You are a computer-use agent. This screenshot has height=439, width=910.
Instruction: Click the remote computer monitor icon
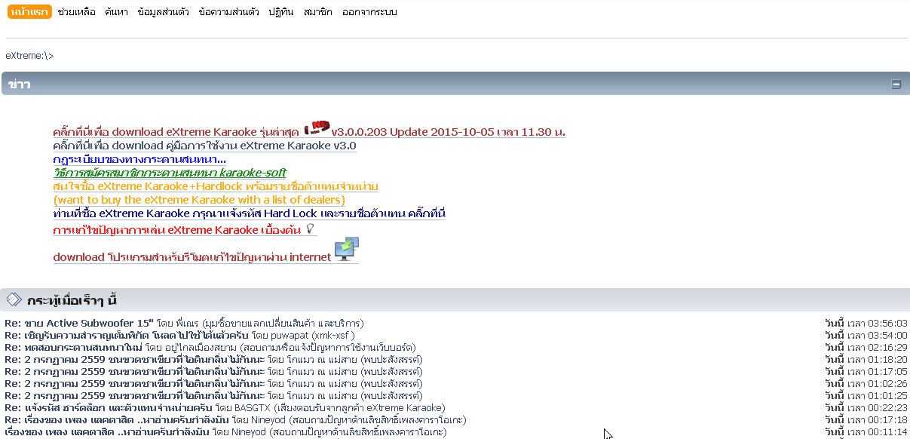coord(346,250)
